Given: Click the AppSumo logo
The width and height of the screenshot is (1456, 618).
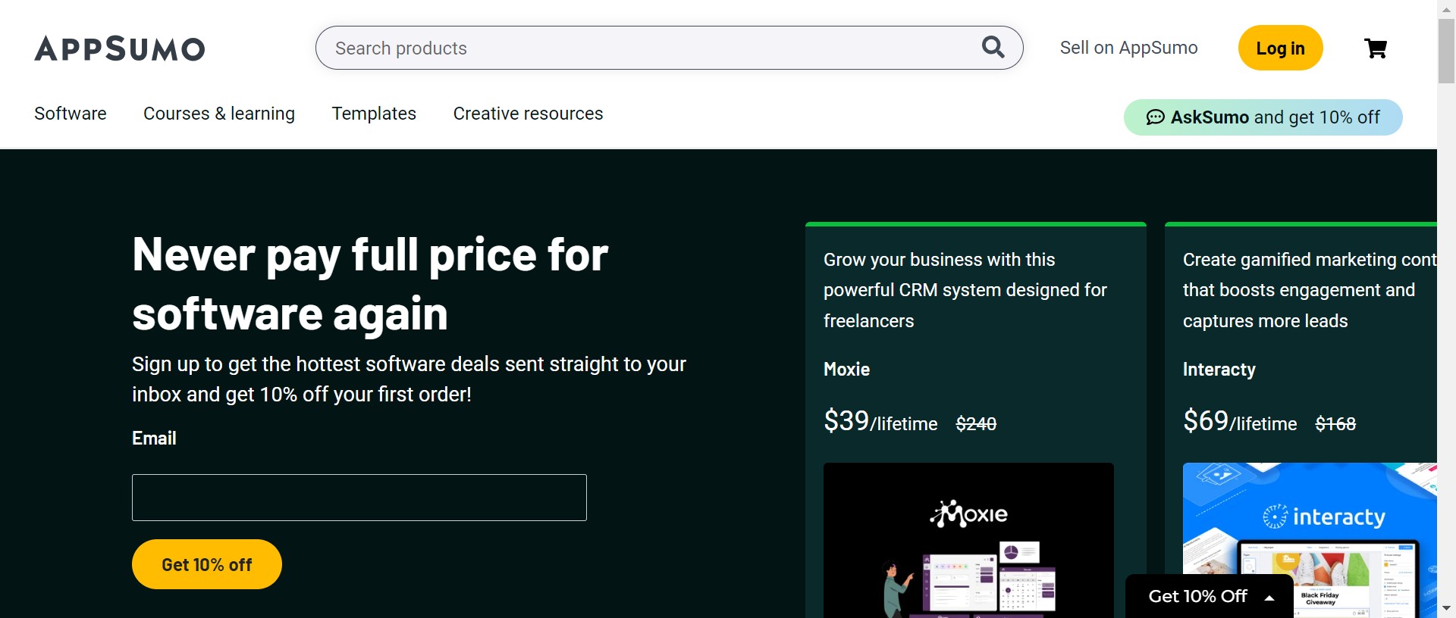Looking at the screenshot, I should [120, 48].
